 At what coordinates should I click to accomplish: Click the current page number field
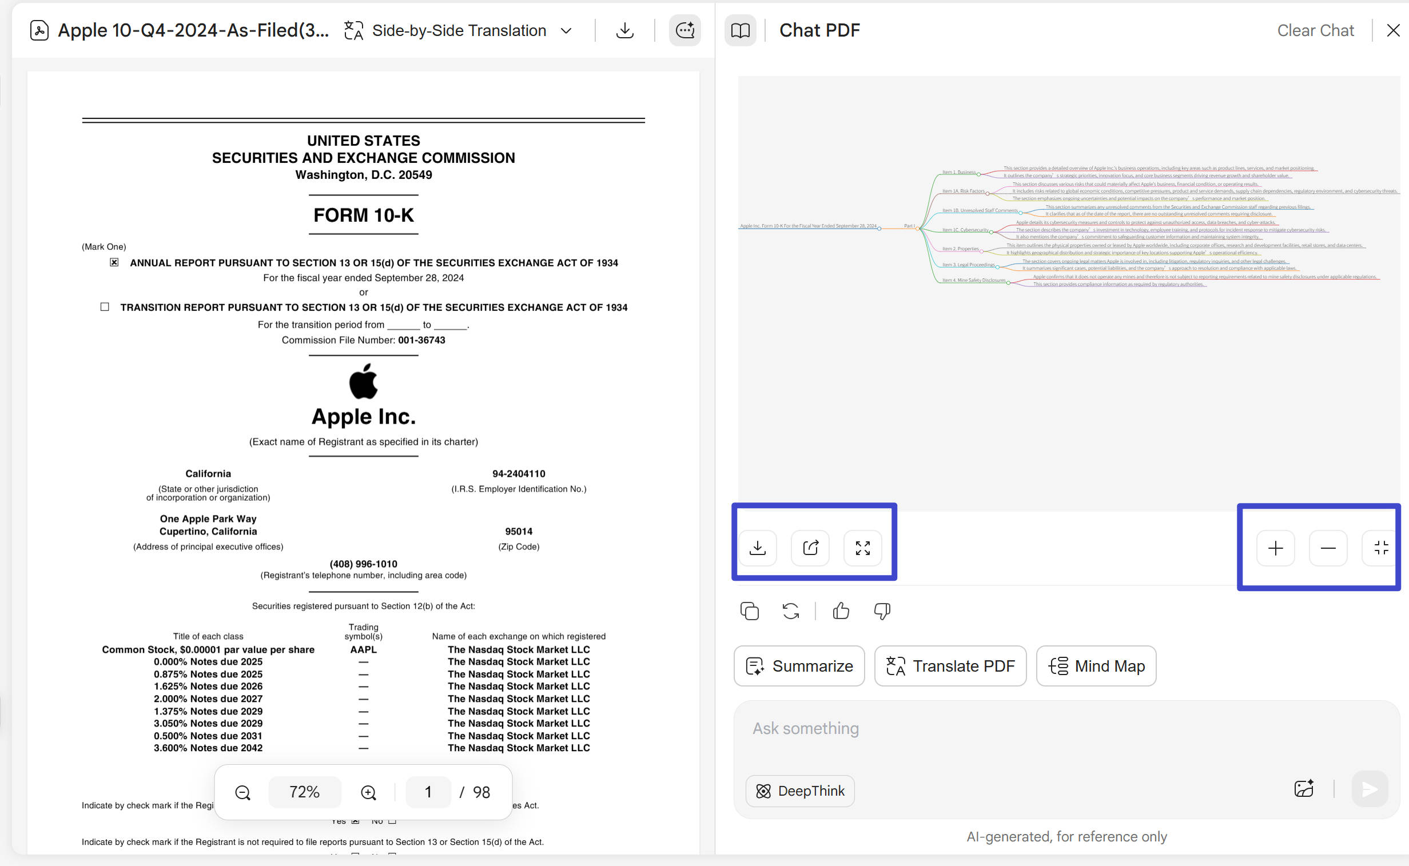click(x=428, y=792)
